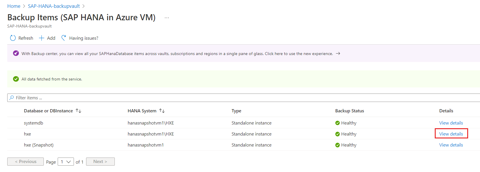Click the Refresh icon

13,38
